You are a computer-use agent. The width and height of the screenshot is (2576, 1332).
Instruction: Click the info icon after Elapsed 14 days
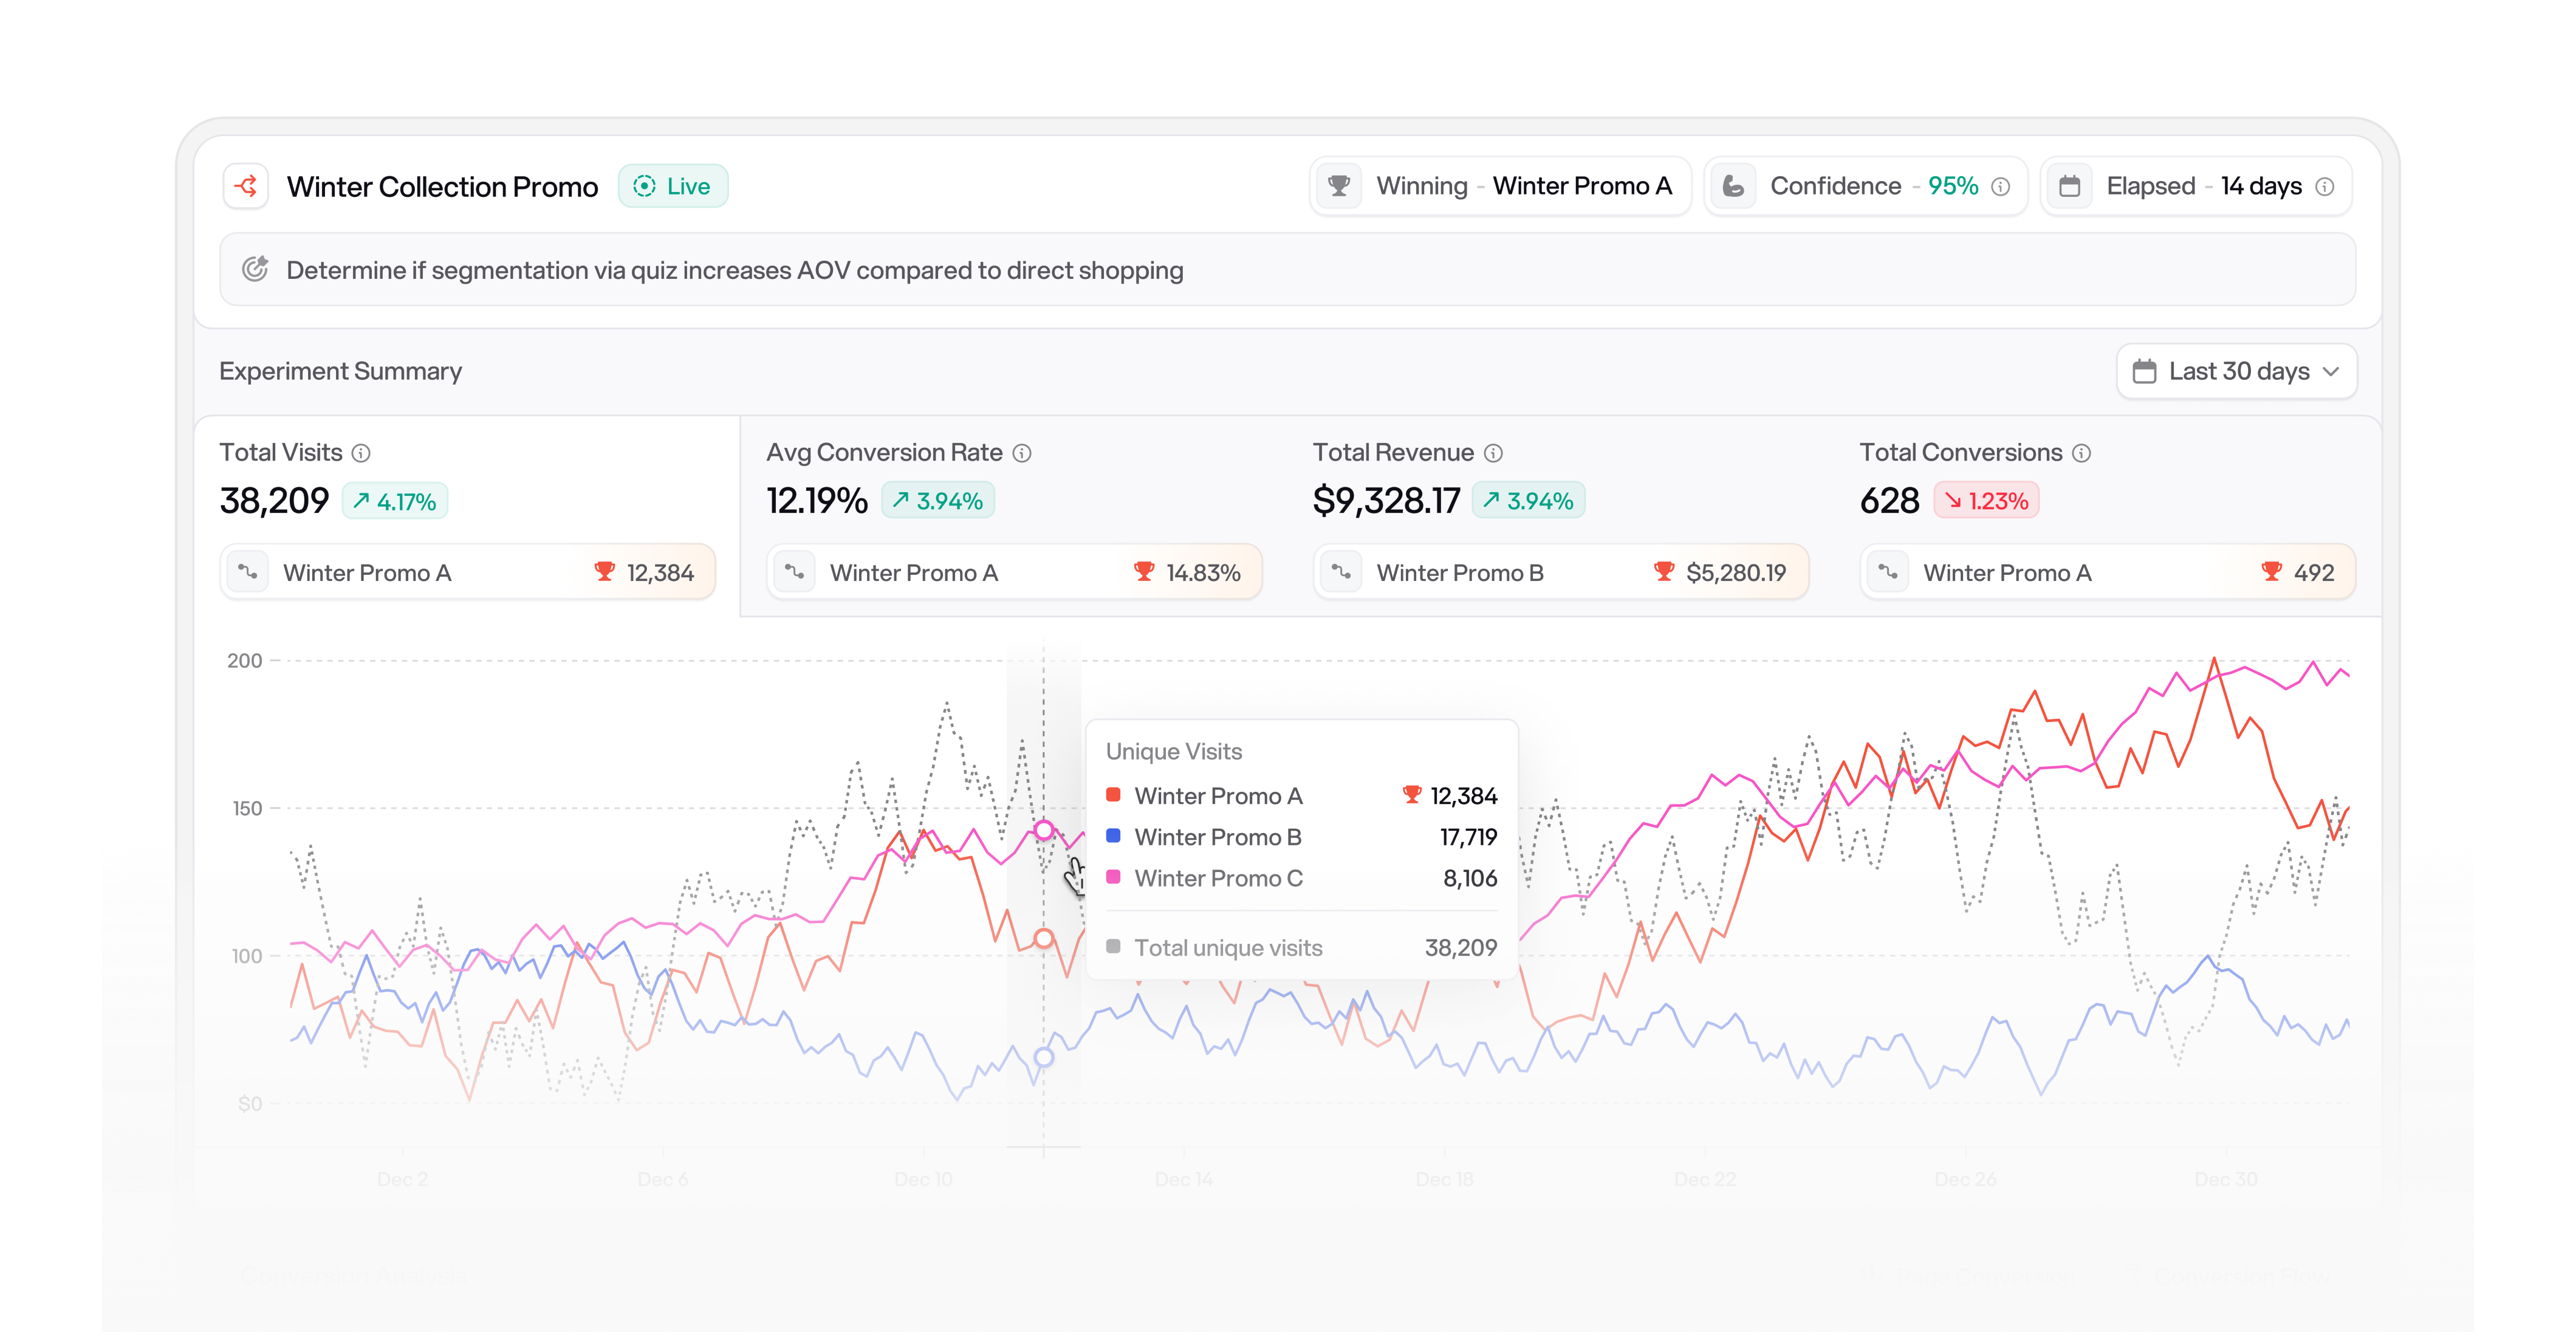(2325, 186)
